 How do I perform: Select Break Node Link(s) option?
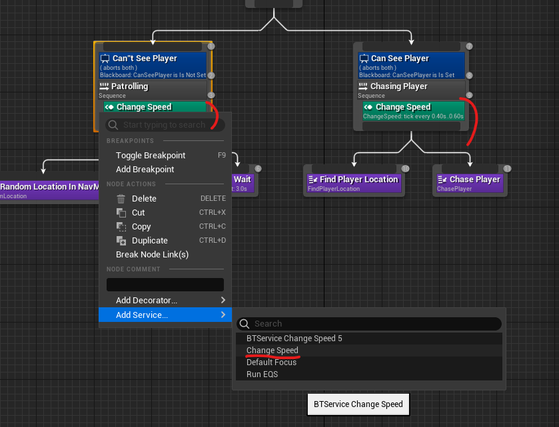(x=165, y=255)
